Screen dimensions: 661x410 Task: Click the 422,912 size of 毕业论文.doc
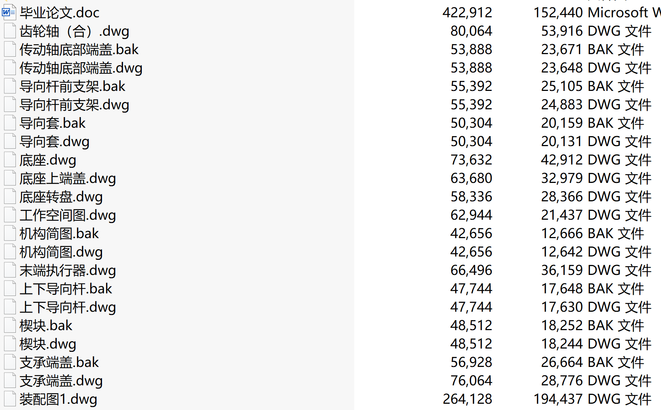(467, 13)
